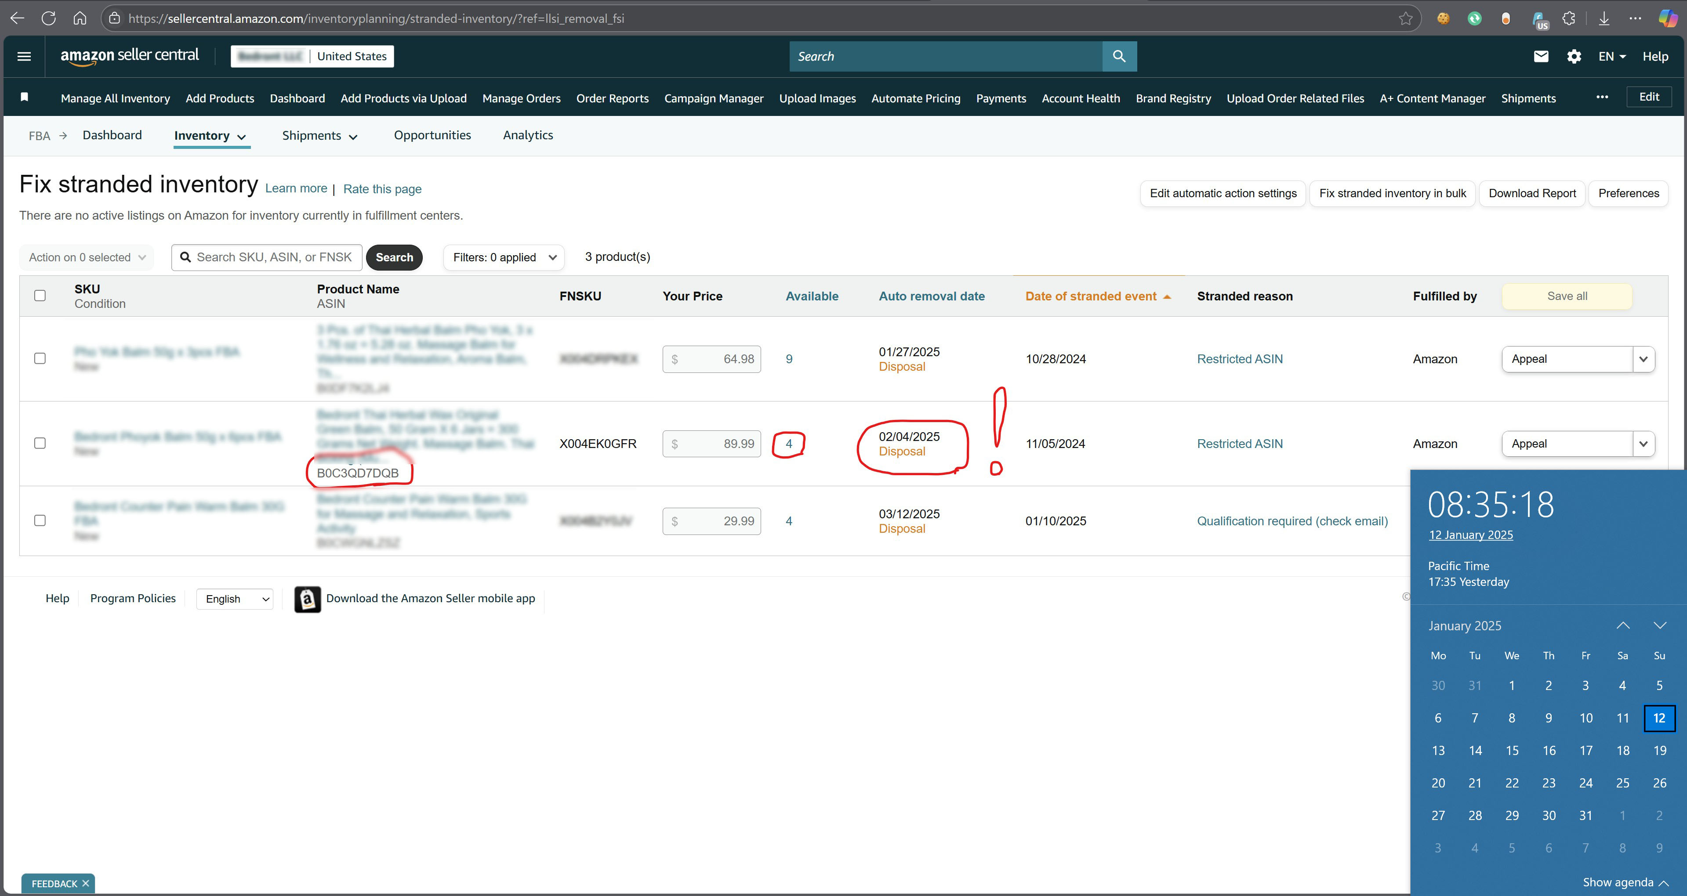View site information lock icon
Screen dimensions: 1687x896
(115, 18)
